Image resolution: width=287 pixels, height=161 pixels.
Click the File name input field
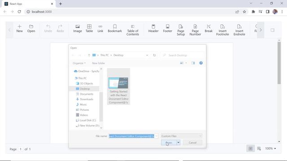[x=132, y=136]
